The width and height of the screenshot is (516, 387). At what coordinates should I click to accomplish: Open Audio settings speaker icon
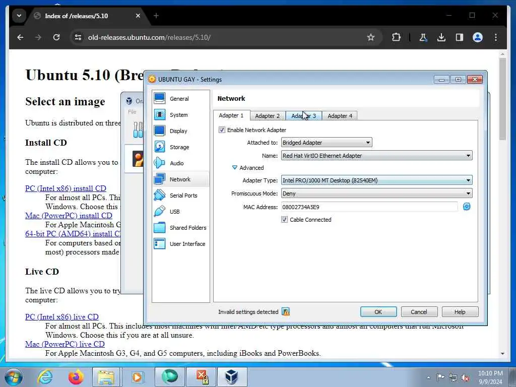click(160, 163)
